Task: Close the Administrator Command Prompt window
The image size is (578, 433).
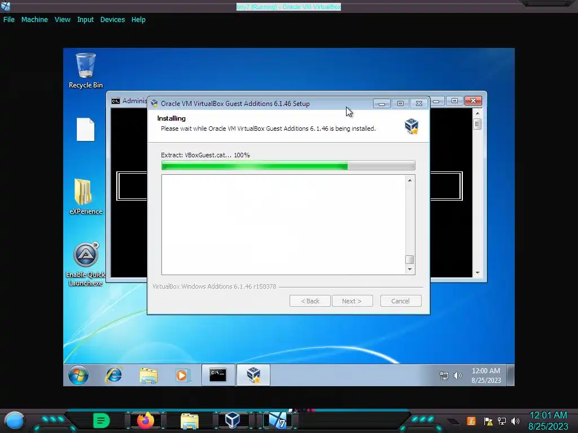Action: coord(473,100)
